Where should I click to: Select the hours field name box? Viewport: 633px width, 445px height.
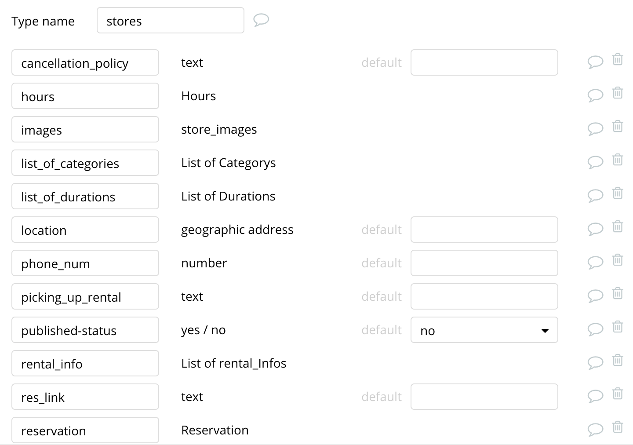click(85, 96)
